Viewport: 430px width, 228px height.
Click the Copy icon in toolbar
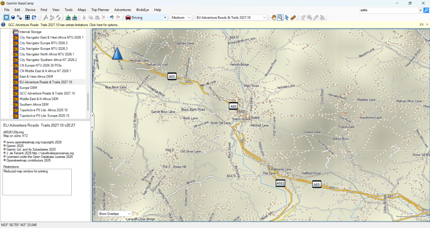click(x=91, y=17)
